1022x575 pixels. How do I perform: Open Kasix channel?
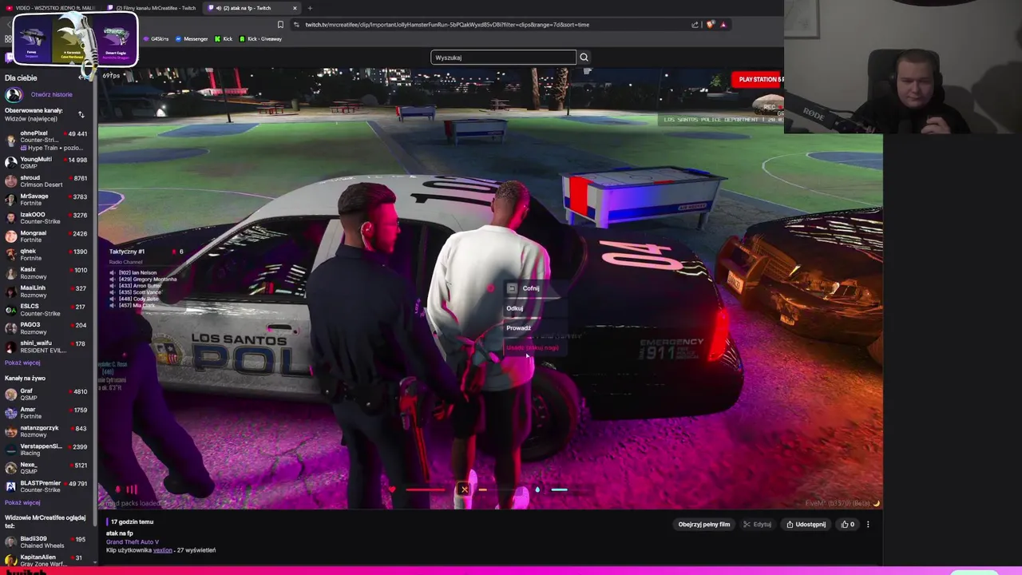pyautogui.click(x=48, y=273)
